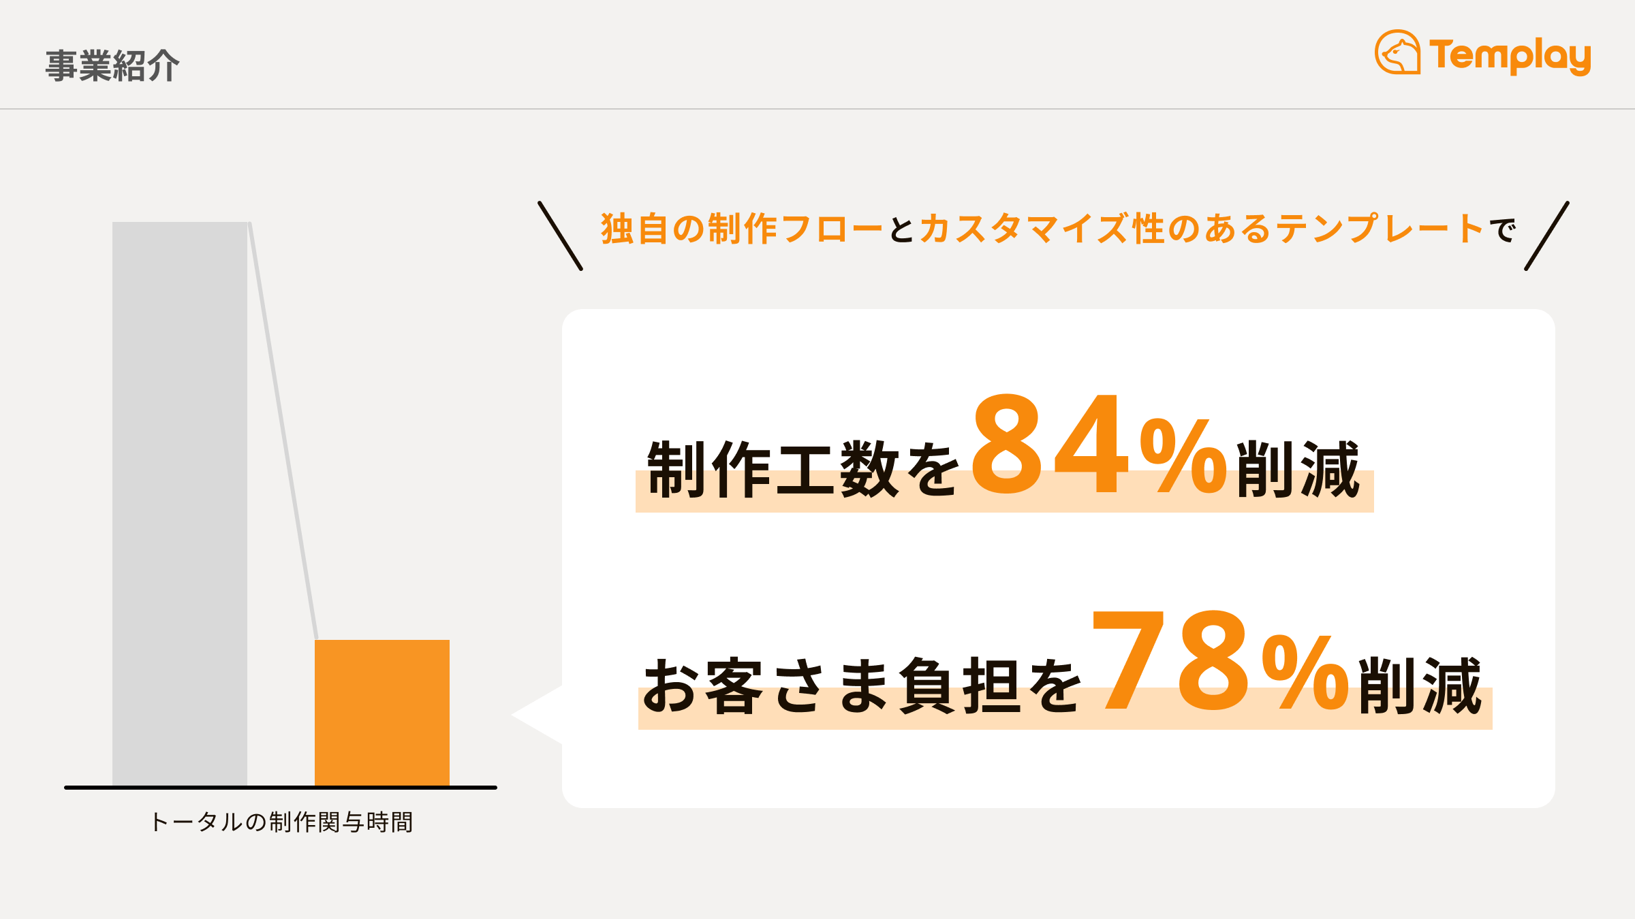Click the large orange 78 number
1635x919 pixels.
(x=1172, y=662)
